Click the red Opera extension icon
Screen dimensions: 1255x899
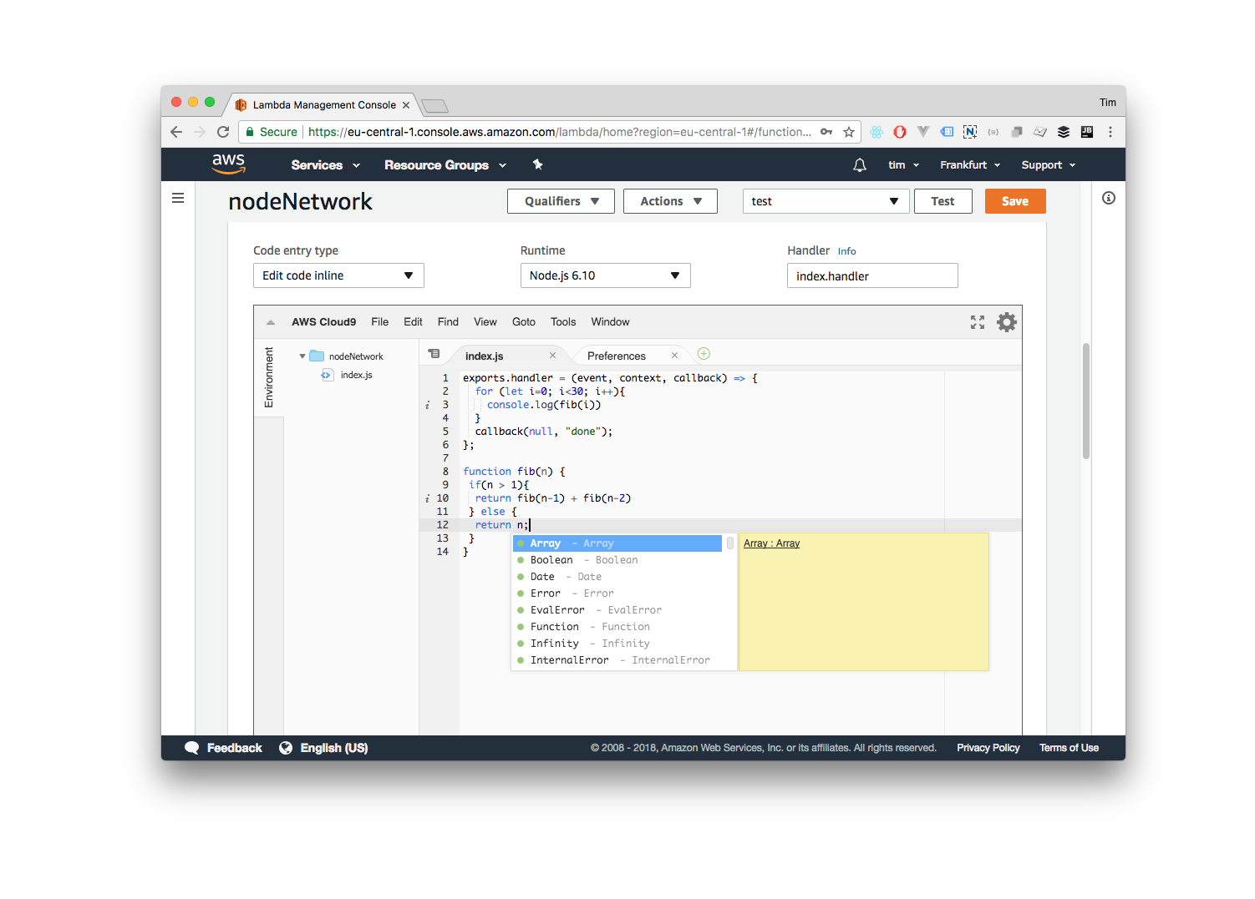pos(900,132)
